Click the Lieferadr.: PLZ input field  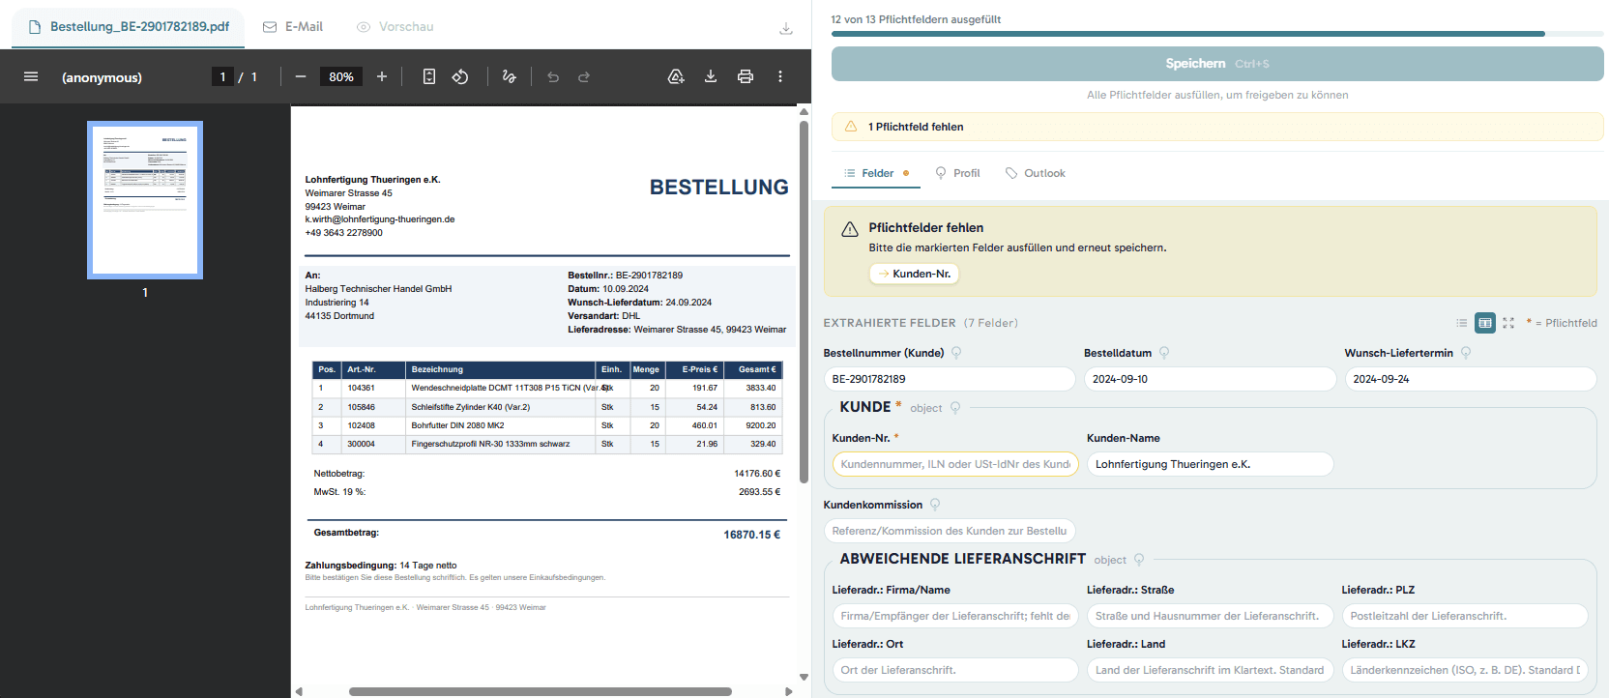coord(1465,616)
